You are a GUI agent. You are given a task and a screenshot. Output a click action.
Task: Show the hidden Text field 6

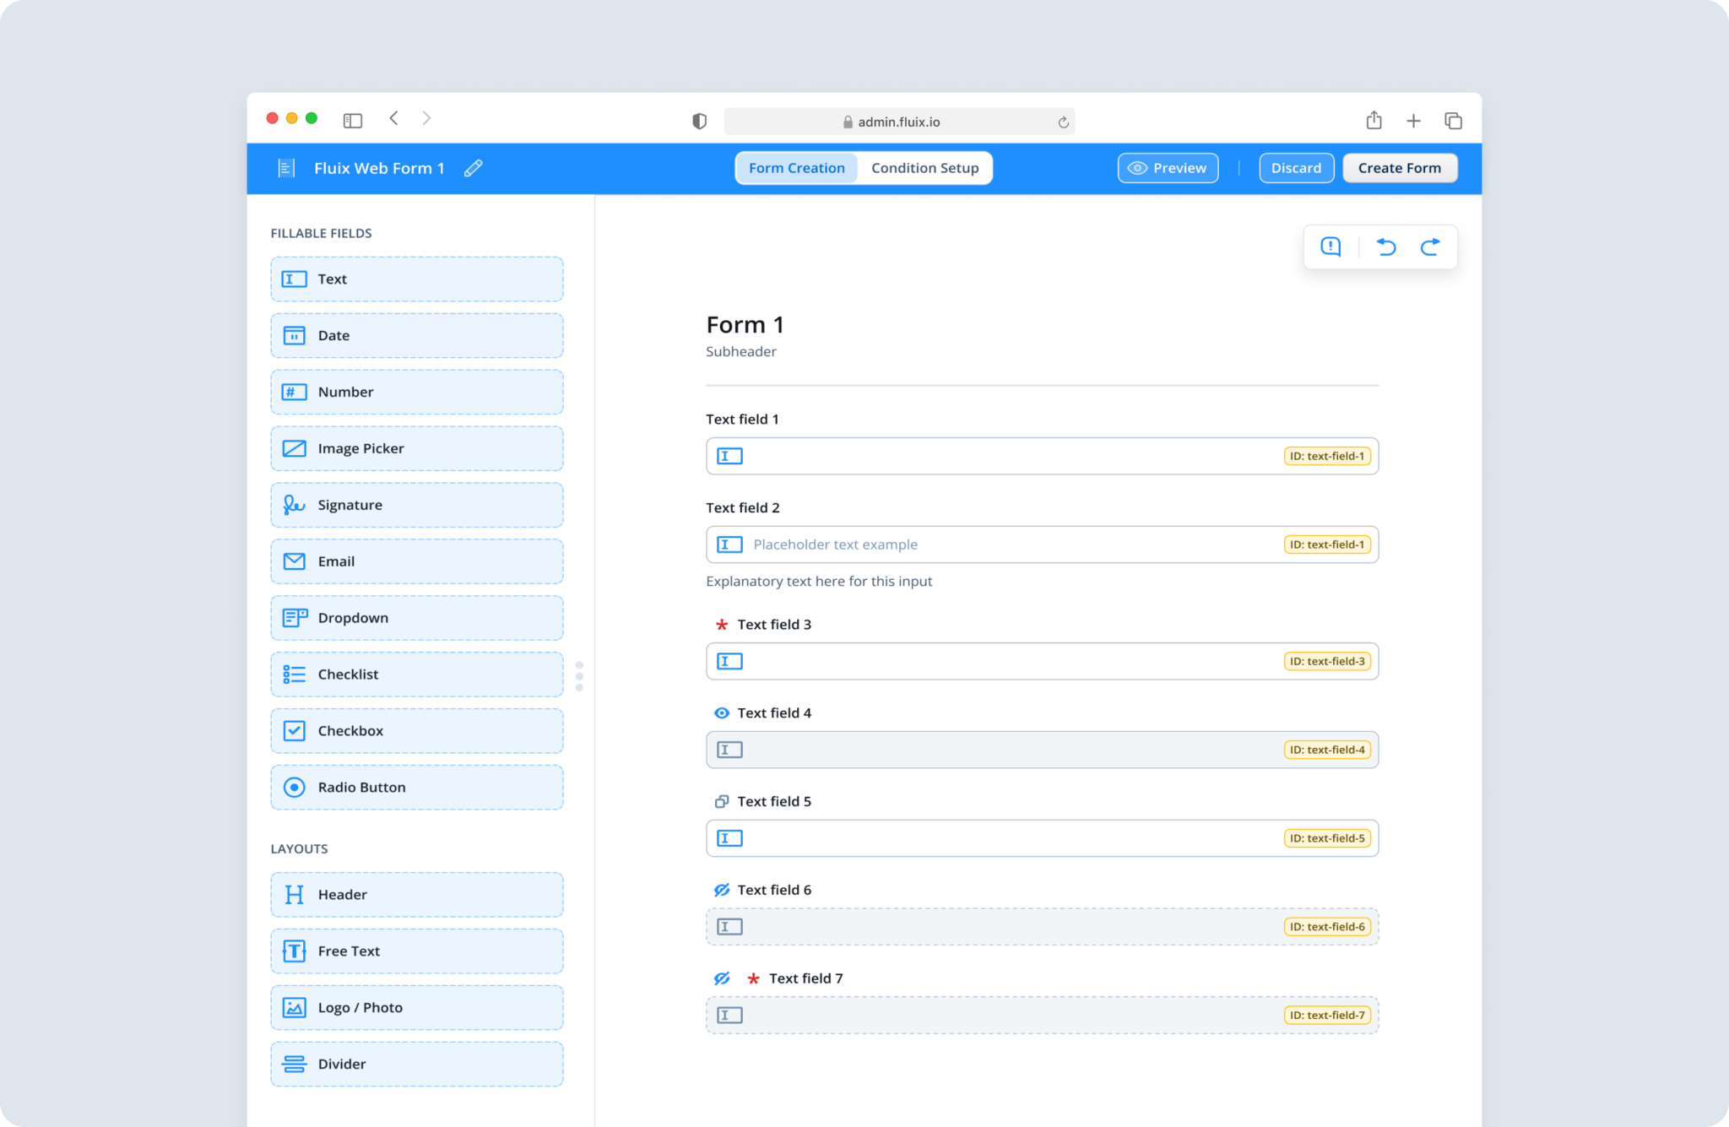[720, 890]
